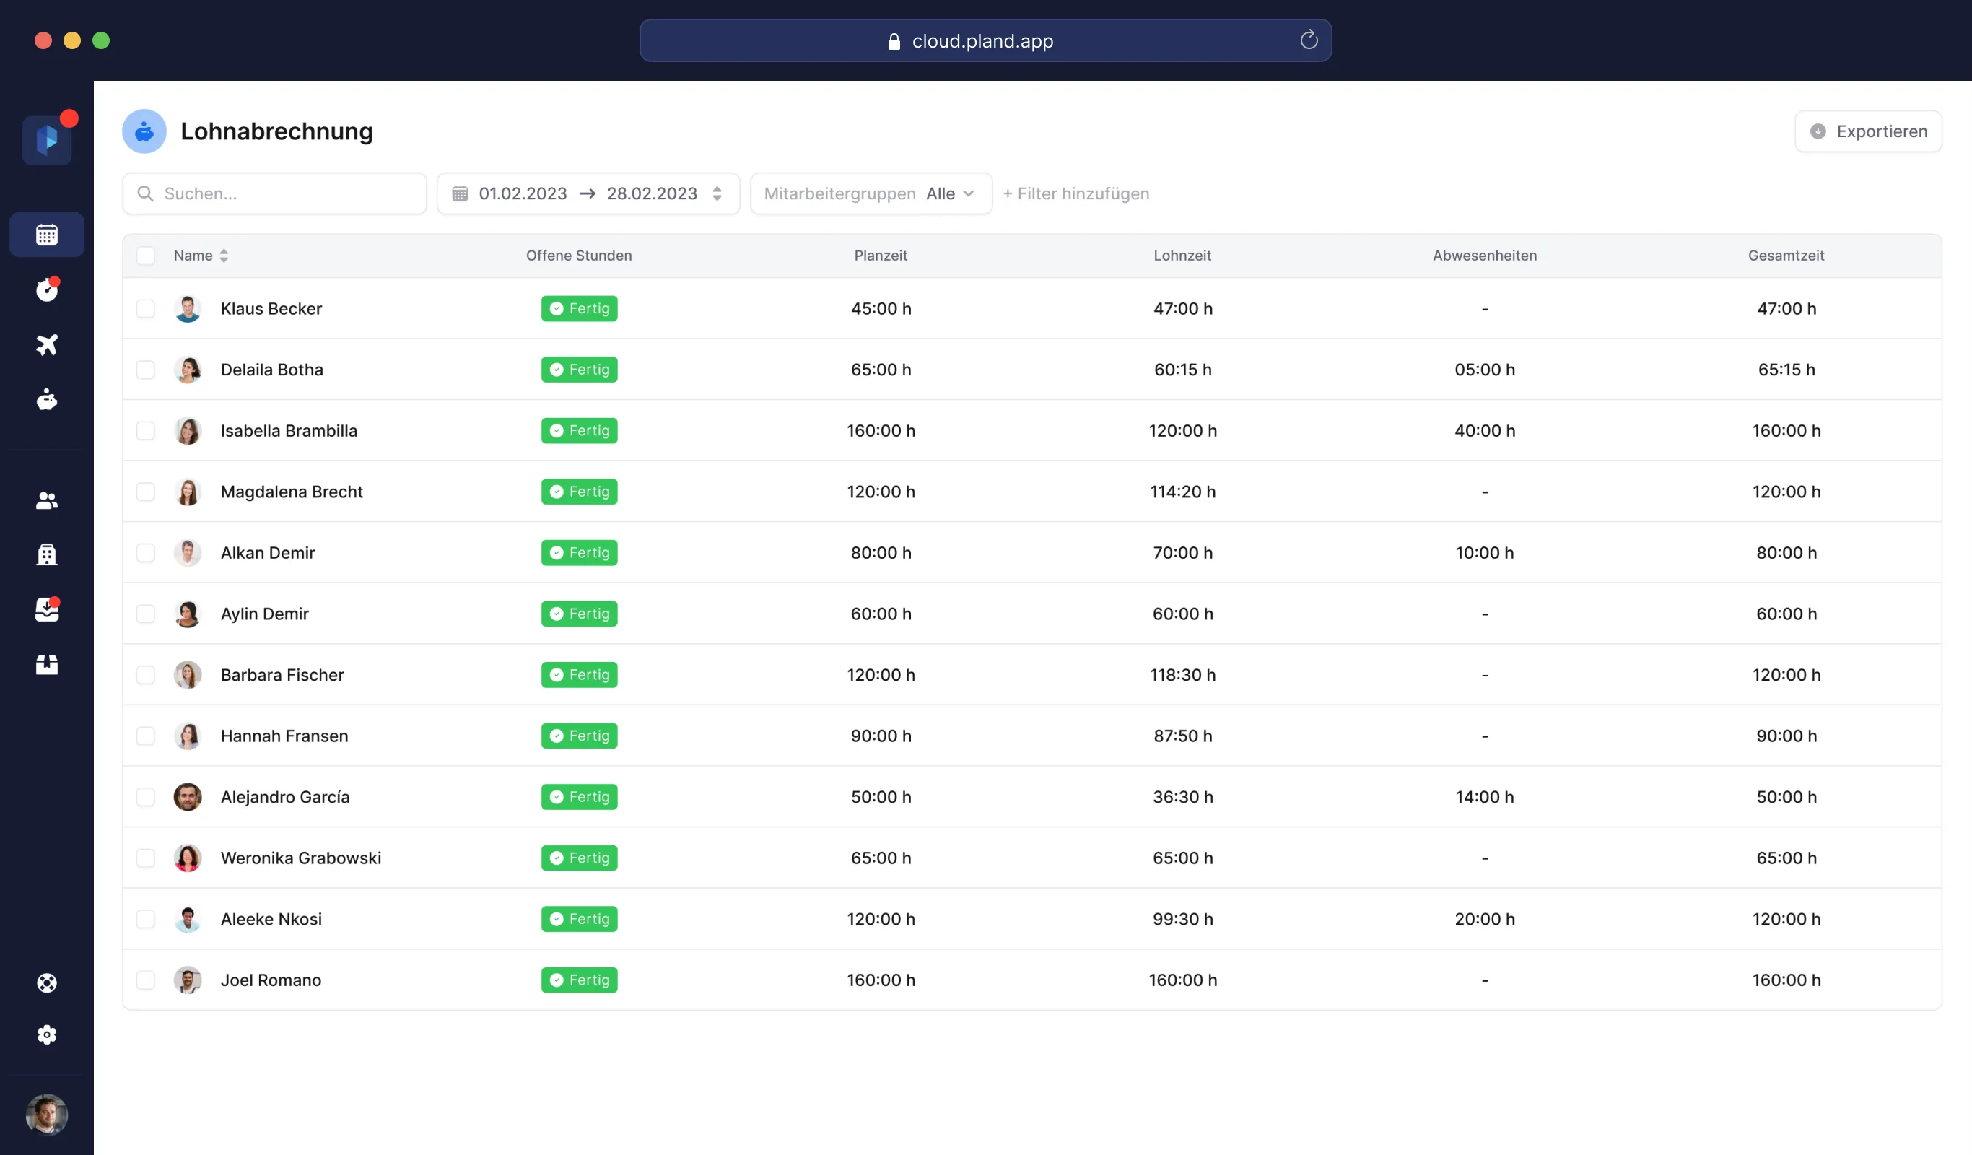The image size is (1972, 1155).
Task: Click the Lohnabrechnung piggy bank header icon
Action: tap(144, 131)
